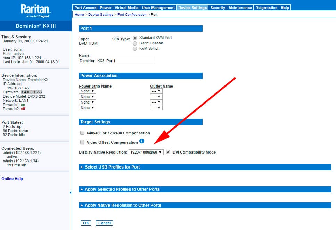Open the second Power Strip Name dropdown

pyautogui.click(x=88, y=97)
